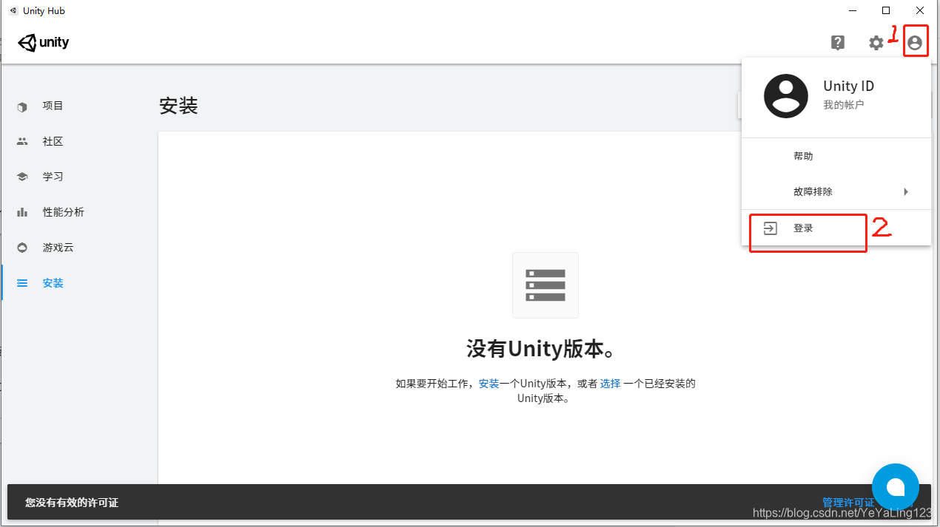Click the 安装 page title
Screen dimensions: 940x527
pyautogui.click(x=178, y=106)
